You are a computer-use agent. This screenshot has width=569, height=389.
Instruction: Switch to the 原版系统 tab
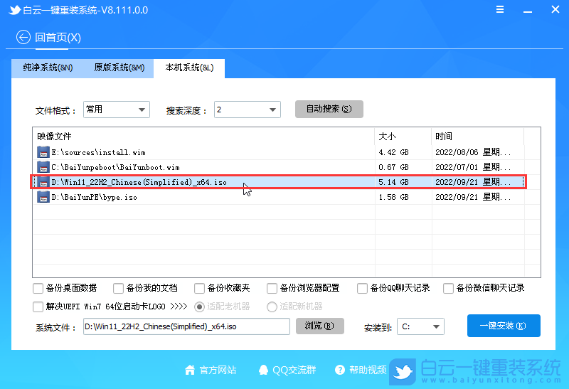tap(119, 68)
